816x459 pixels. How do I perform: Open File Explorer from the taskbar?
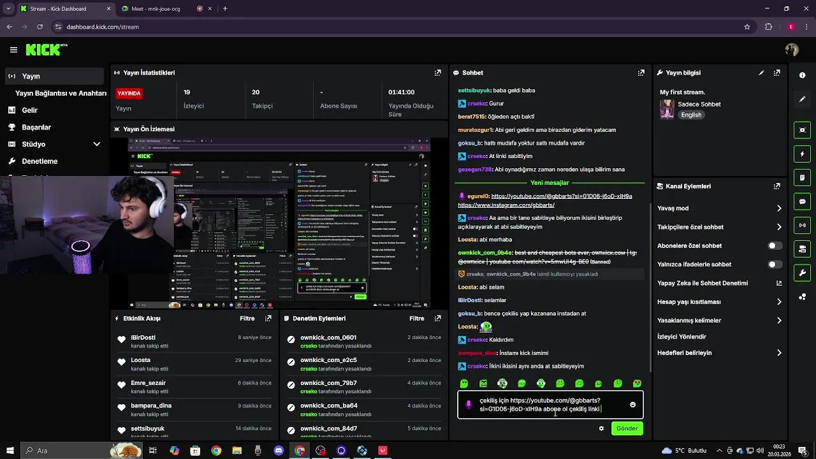point(237,451)
